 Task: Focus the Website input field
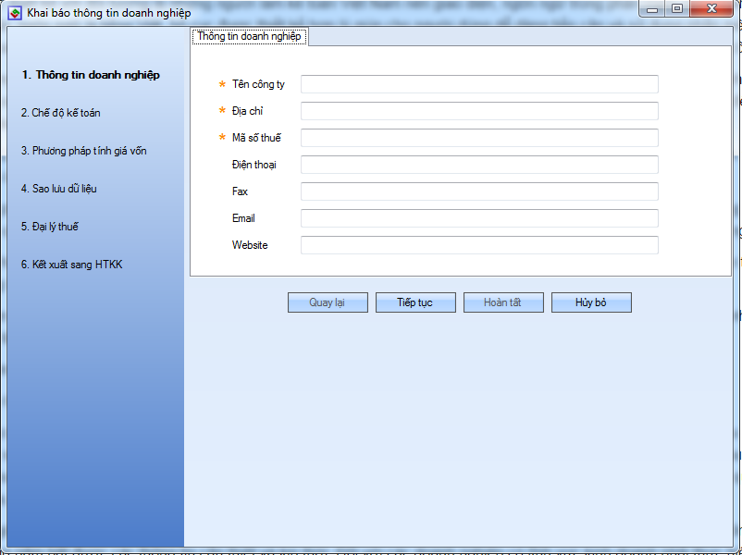tap(479, 245)
